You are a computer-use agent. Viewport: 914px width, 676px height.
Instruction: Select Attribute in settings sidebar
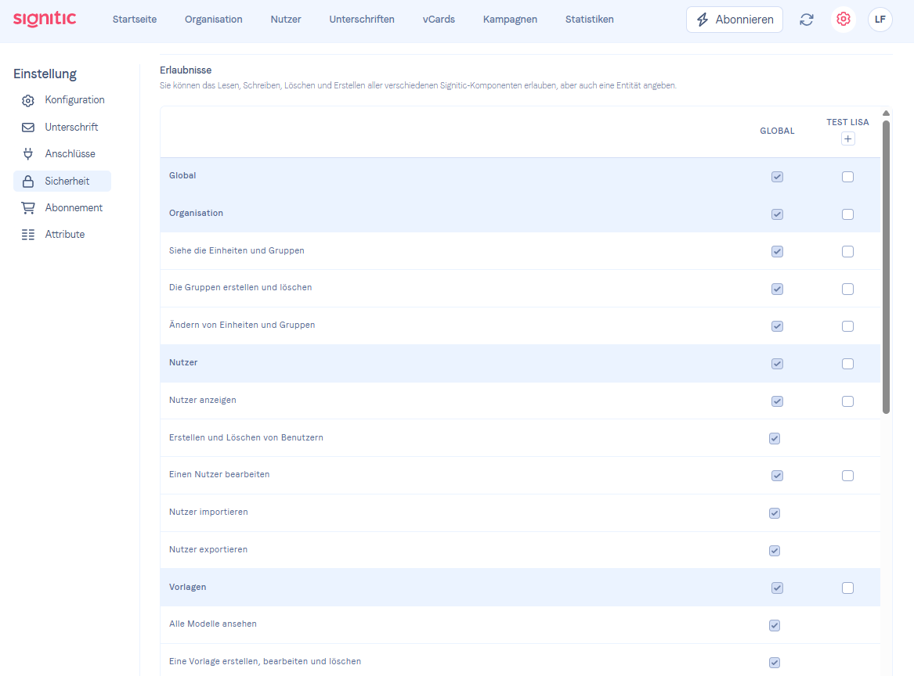pos(63,235)
